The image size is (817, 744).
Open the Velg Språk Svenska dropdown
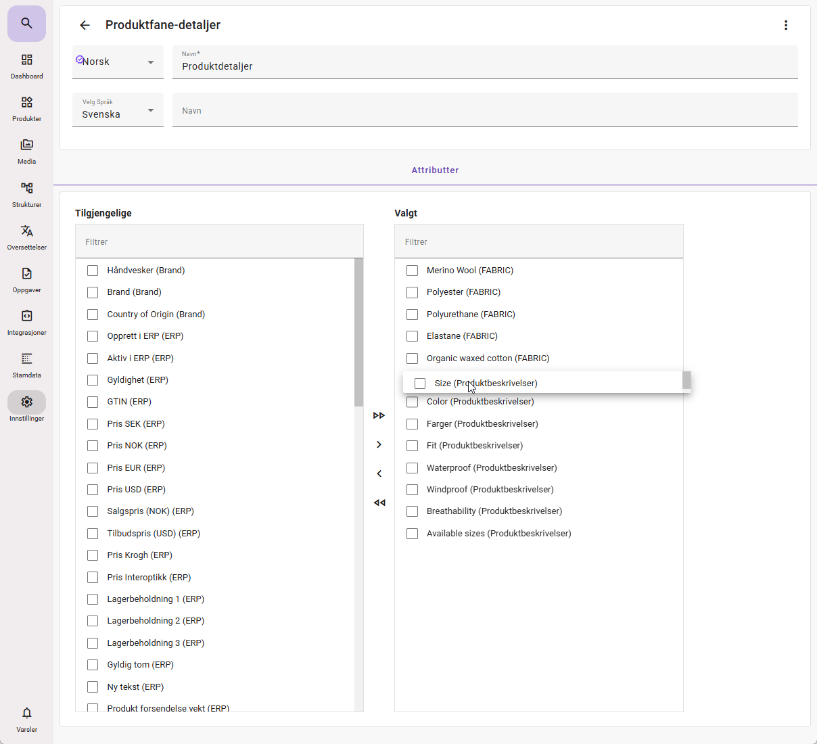click(118, 110)
